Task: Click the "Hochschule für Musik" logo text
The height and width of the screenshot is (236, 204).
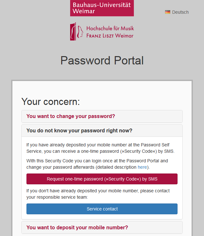Action: (110, 28)
